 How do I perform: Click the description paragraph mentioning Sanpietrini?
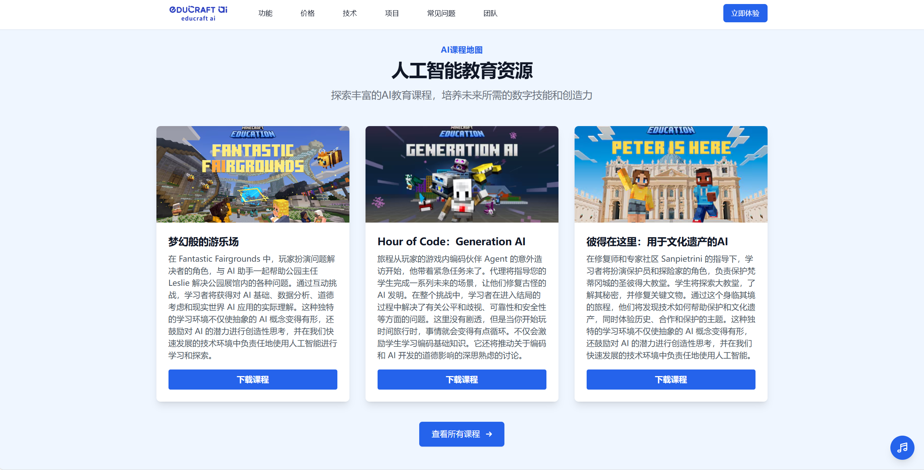coord(671,307)
